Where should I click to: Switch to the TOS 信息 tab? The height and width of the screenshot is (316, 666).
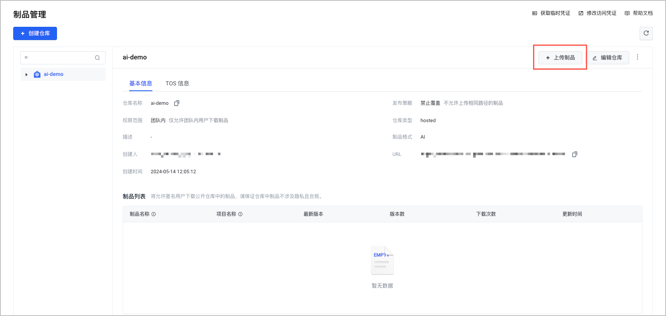[177, 83]
